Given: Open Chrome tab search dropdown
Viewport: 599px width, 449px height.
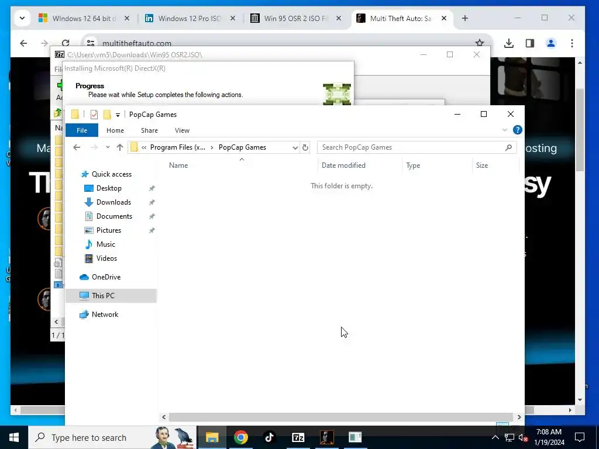Looking at the screenshot, I should [22, 18].
